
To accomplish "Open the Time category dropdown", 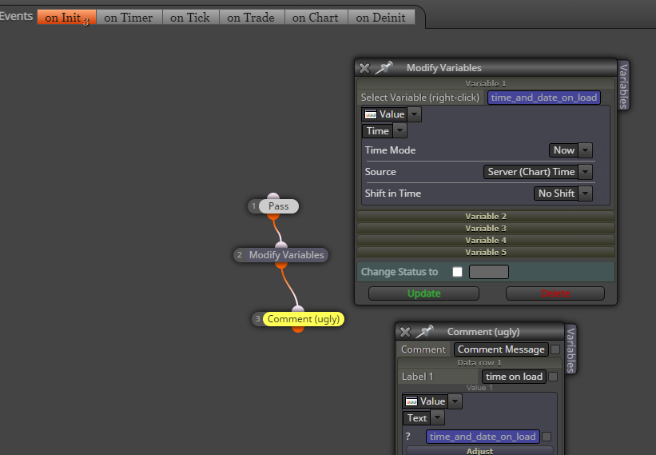I will coord(400,131).
